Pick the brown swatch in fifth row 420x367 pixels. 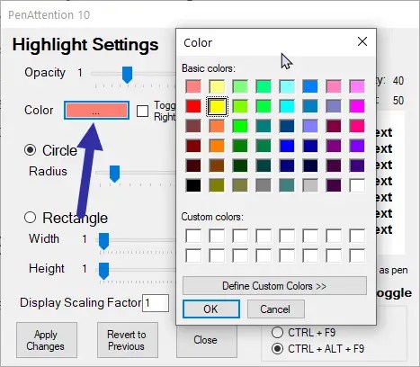(217, 166)
